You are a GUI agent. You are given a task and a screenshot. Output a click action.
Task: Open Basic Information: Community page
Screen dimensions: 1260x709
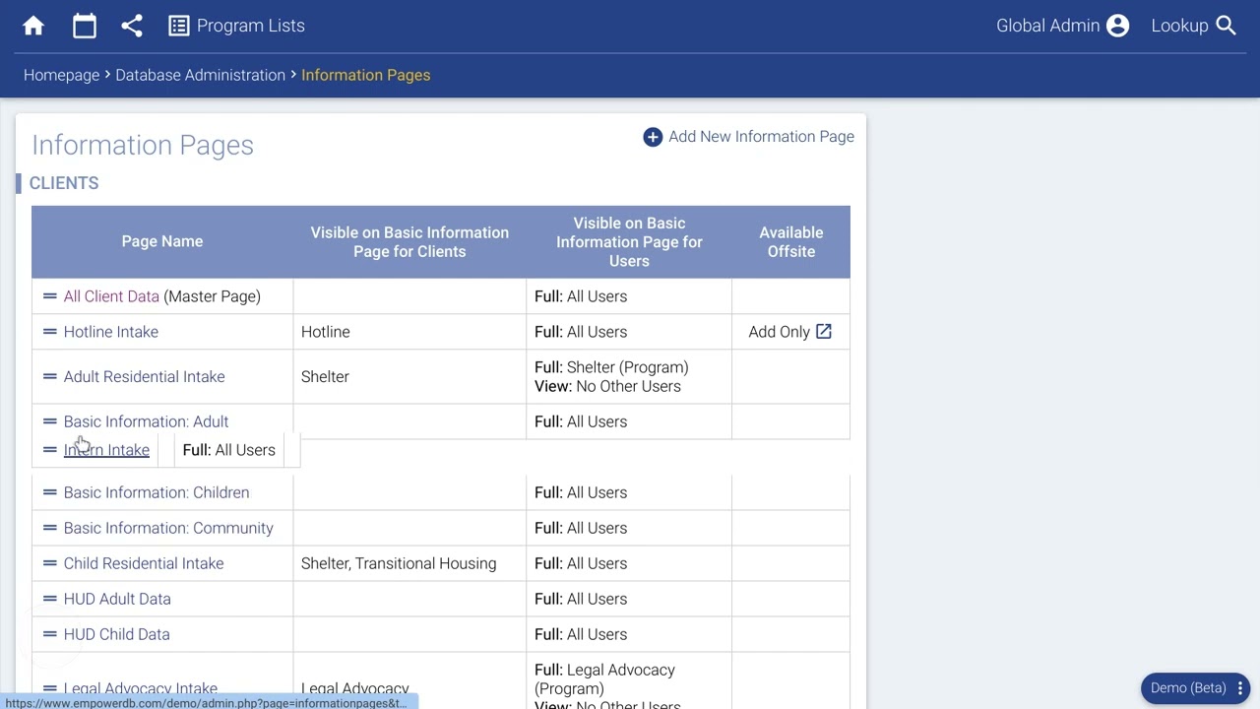coord(168,528)
